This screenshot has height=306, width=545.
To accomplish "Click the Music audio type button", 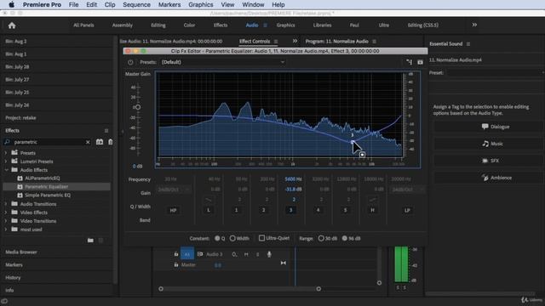I will pyautogui.click(x=492, y=144).
